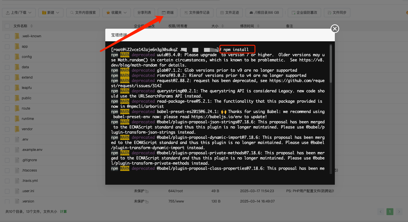Click the 计算 size calculate link
Viewport: 408px width, 222px height.
[63, 212]
